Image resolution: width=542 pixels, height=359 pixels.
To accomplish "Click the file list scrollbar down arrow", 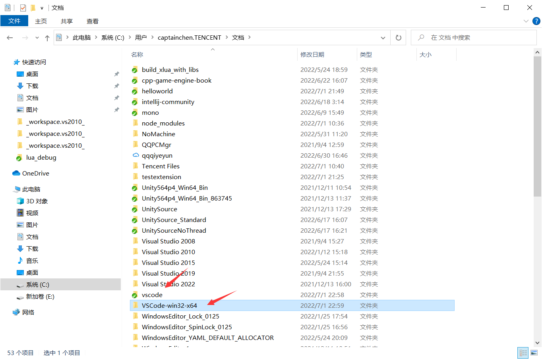I will point(537,343).
